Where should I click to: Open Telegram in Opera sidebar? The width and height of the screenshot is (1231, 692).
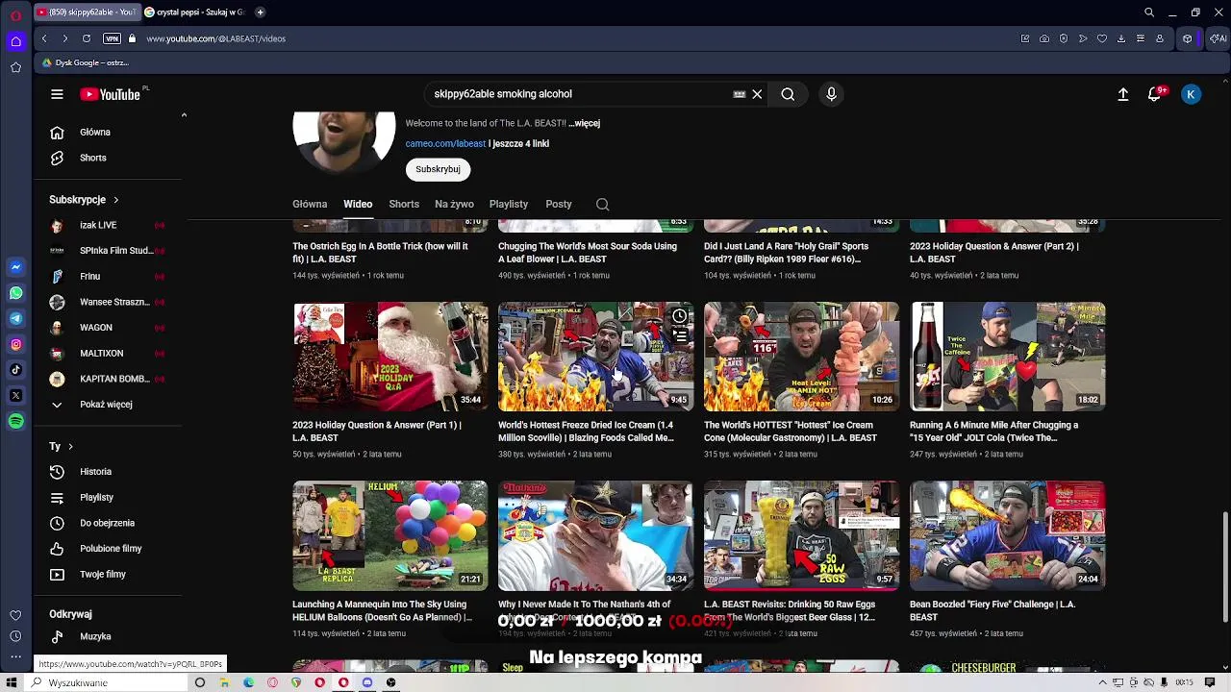point(15,318)
